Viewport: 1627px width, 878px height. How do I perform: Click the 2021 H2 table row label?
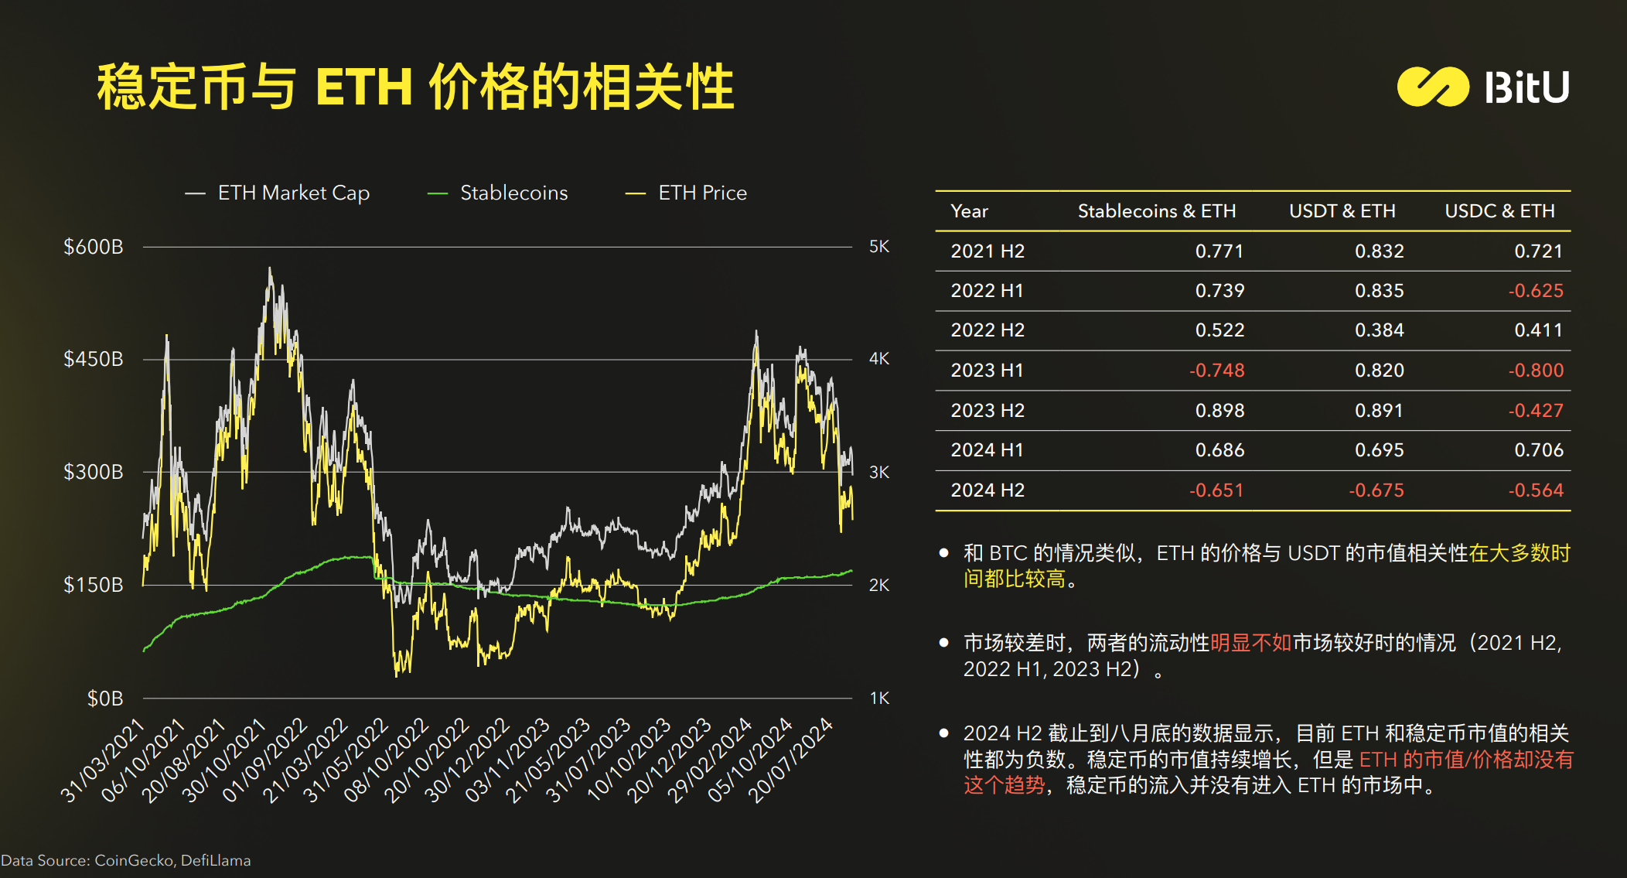(987, 251)
